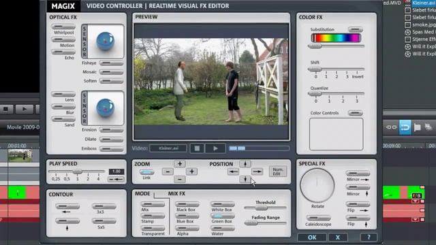This screenshot has width=436, height=245.
Task: Click the play speed direction arrow button
Action: pyautogui.click(x=116, y=180)
